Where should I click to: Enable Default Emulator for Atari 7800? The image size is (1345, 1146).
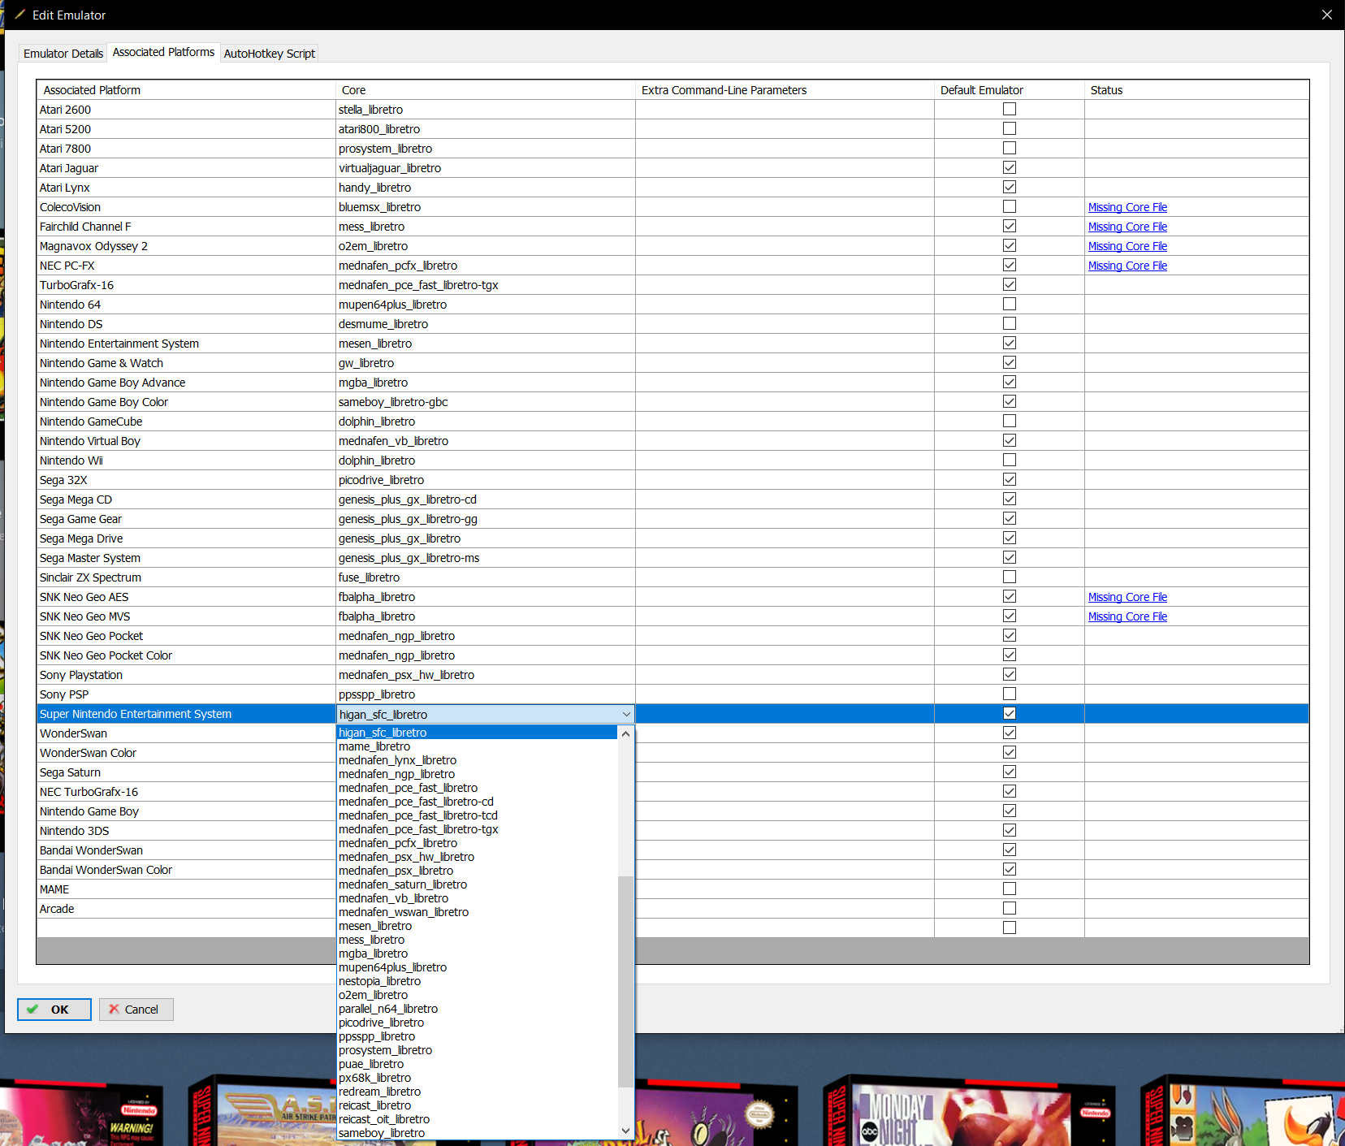click(1010, 148)
